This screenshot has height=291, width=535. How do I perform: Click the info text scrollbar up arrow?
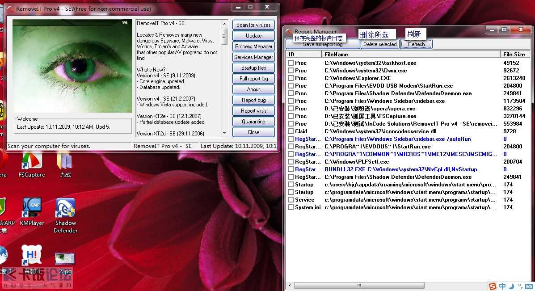(x=224, y=24)
